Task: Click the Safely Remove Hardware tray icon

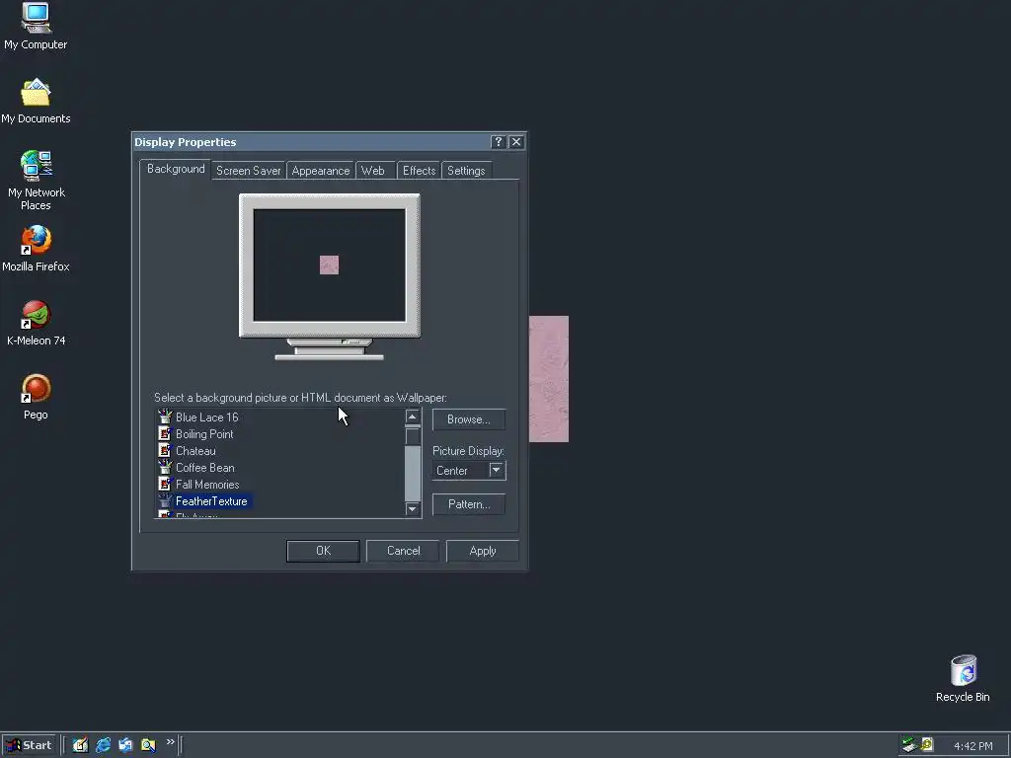Action: tap(909, 745)
